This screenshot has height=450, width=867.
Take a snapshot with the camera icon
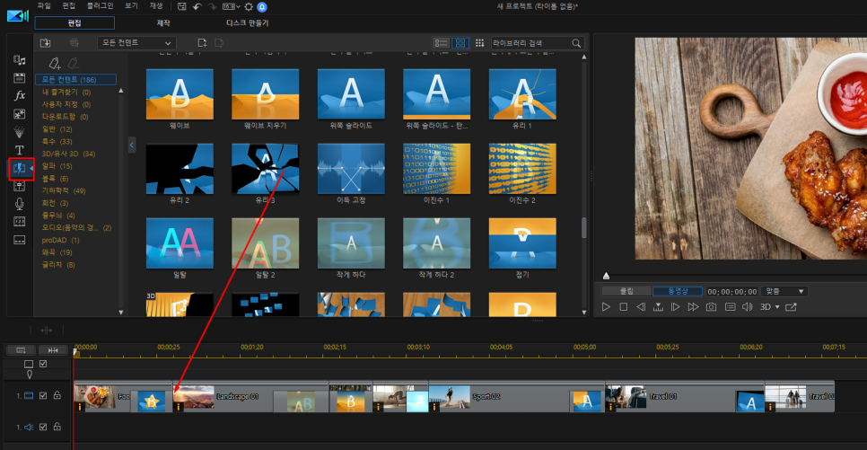(711, 306)
